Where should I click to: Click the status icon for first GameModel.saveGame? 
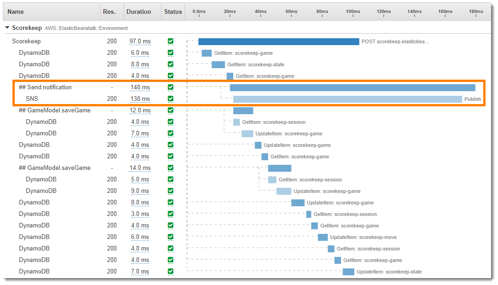click(x=170, y=110)
